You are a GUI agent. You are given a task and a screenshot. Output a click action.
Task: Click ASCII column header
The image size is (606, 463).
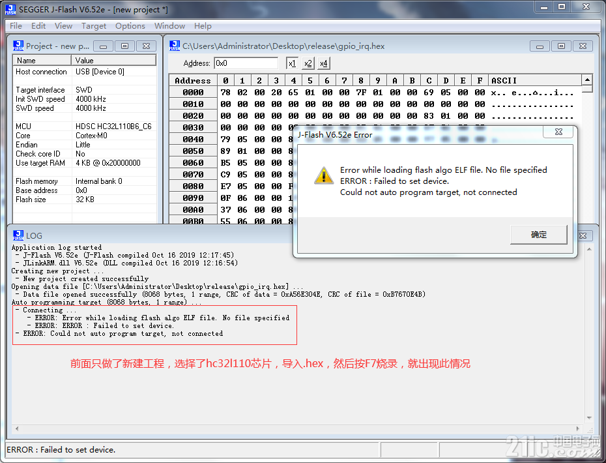click(535, 80)
